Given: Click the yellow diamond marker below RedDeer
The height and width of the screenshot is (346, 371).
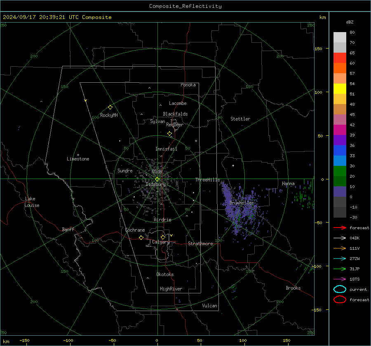Looking at the screenshot, I should [x=169, y=134].
